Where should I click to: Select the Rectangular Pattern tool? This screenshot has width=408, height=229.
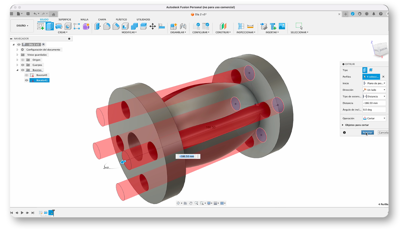pos(77,26)
